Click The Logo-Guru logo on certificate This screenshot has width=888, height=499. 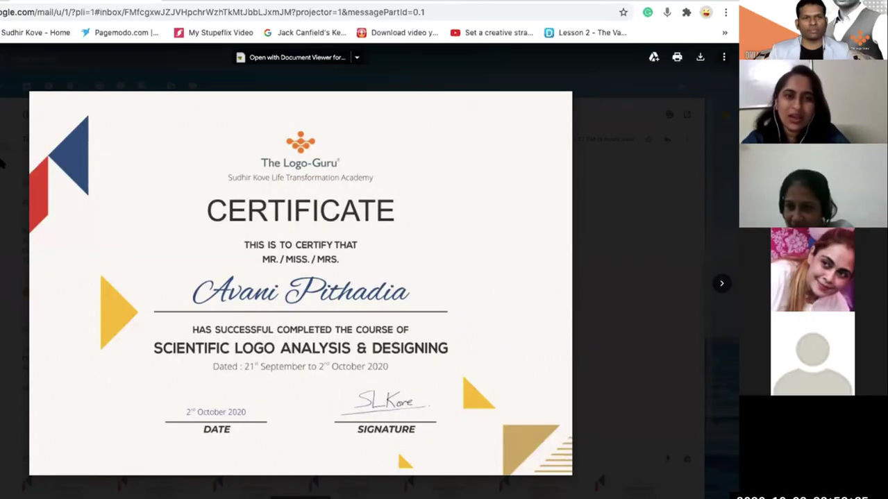click(301, 150)
